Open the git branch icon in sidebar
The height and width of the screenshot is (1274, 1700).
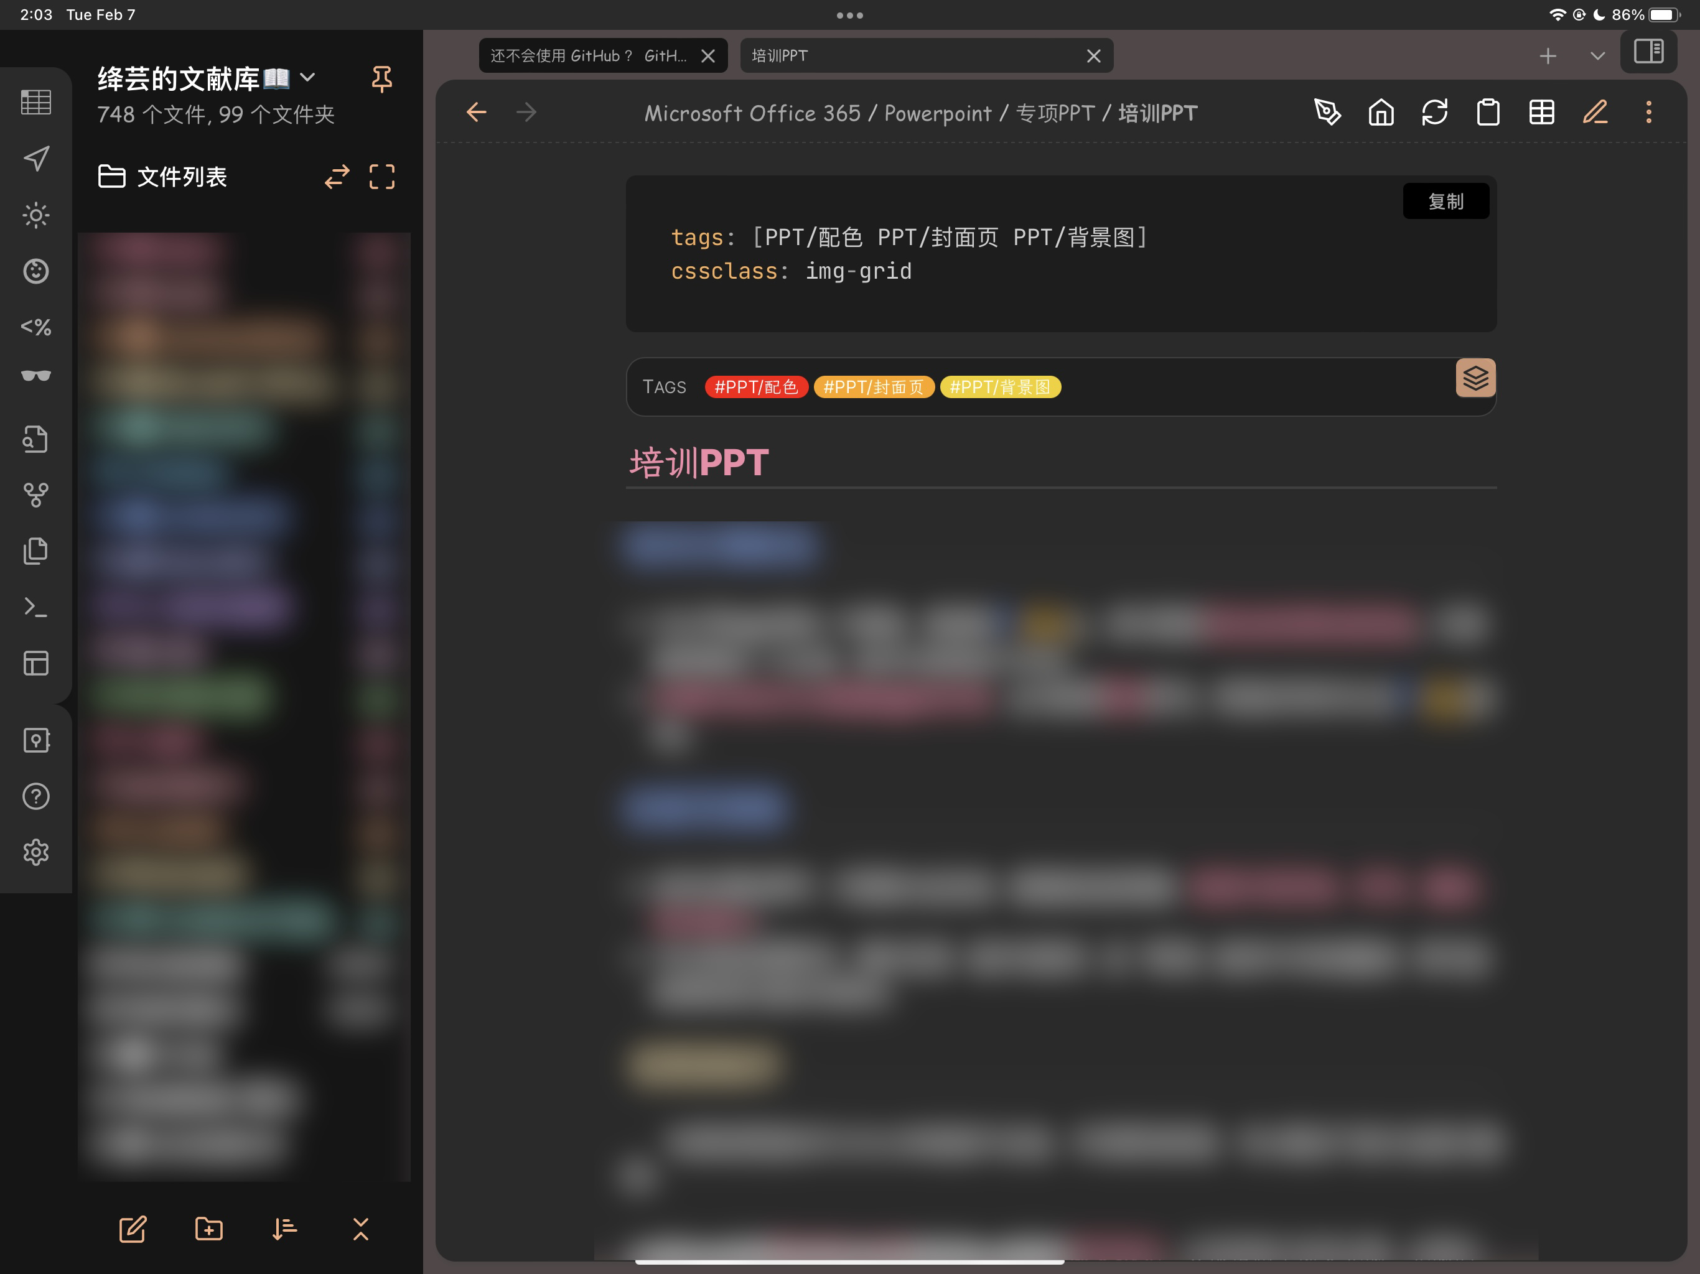click(36, 495)
